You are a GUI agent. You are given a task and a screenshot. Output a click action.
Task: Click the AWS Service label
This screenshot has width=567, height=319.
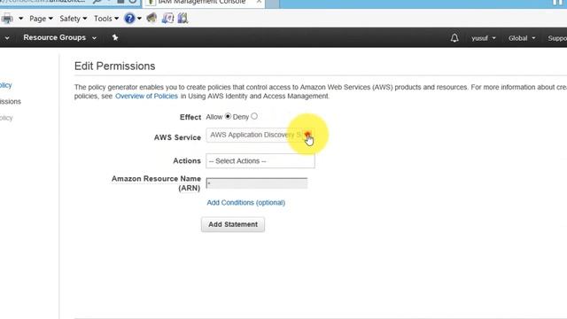point(177,137)
